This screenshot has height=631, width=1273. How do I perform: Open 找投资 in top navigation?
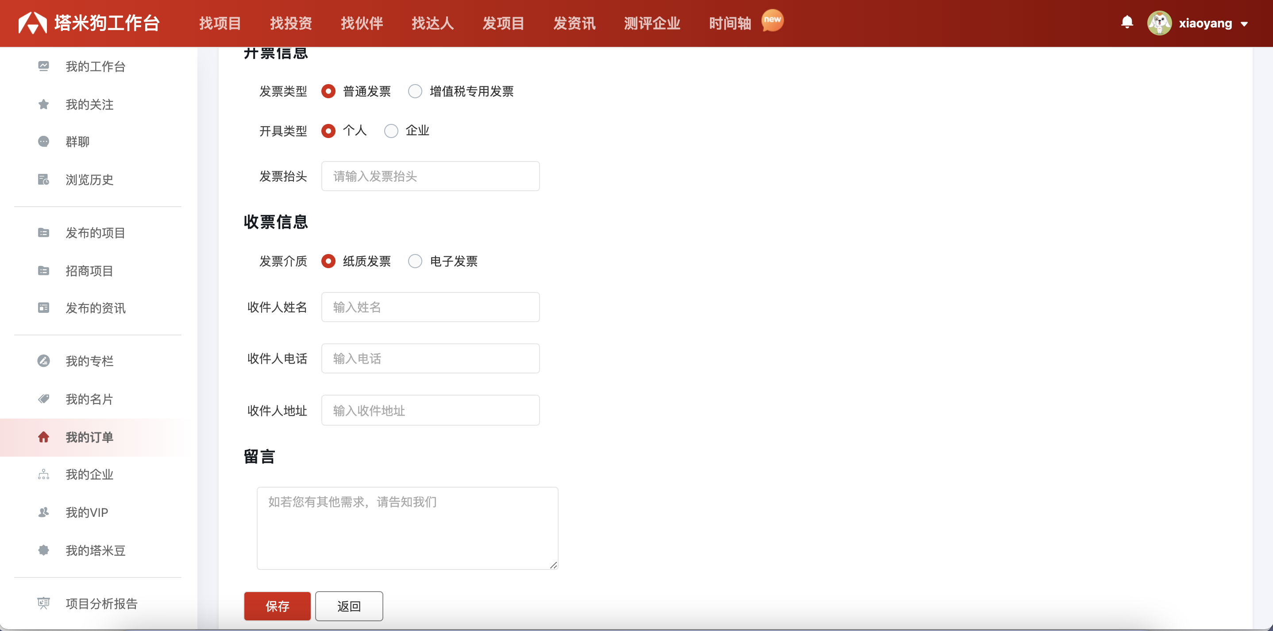pyautogui.click(x=291, y=23)
